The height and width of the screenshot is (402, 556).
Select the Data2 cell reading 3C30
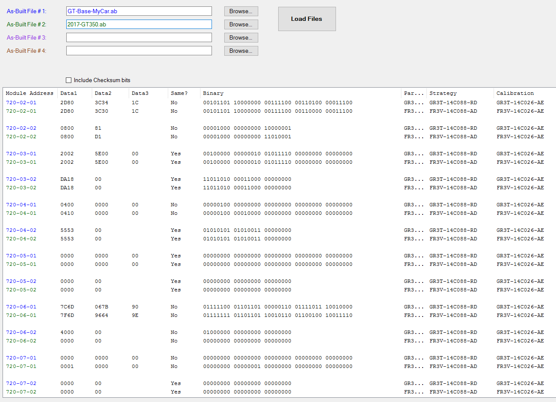102,111
